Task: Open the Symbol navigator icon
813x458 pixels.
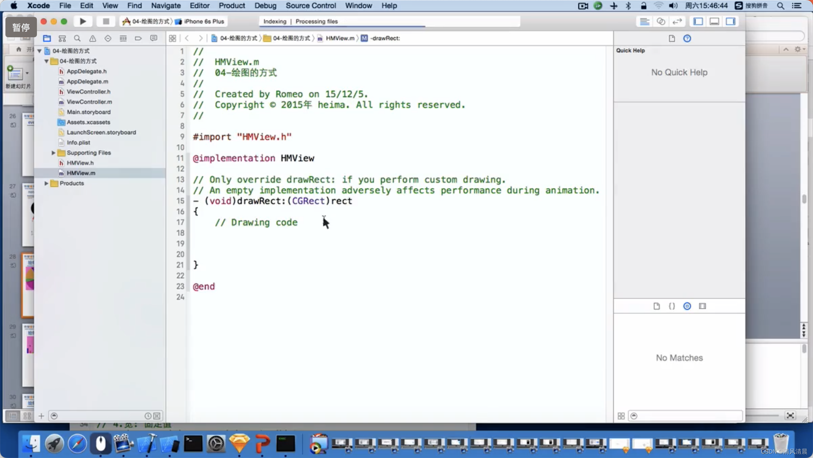Action: tap(62, 38)
